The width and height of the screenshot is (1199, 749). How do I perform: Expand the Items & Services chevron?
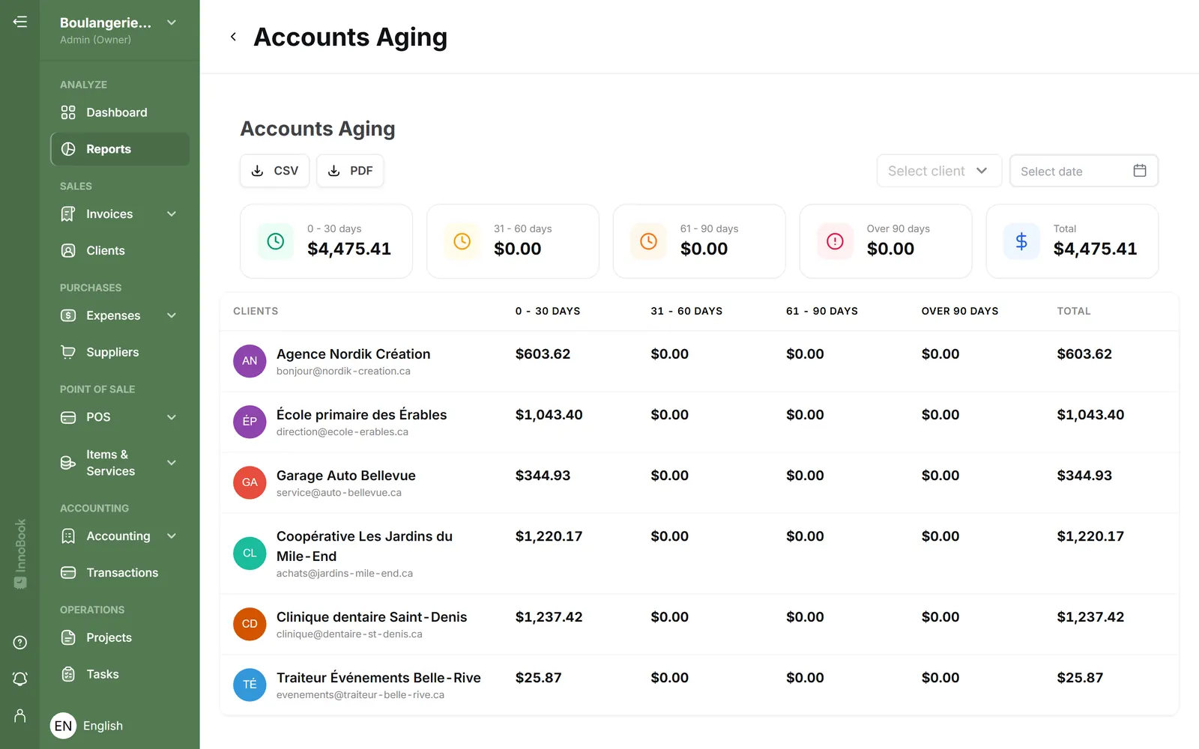click(x=172, y=463)
